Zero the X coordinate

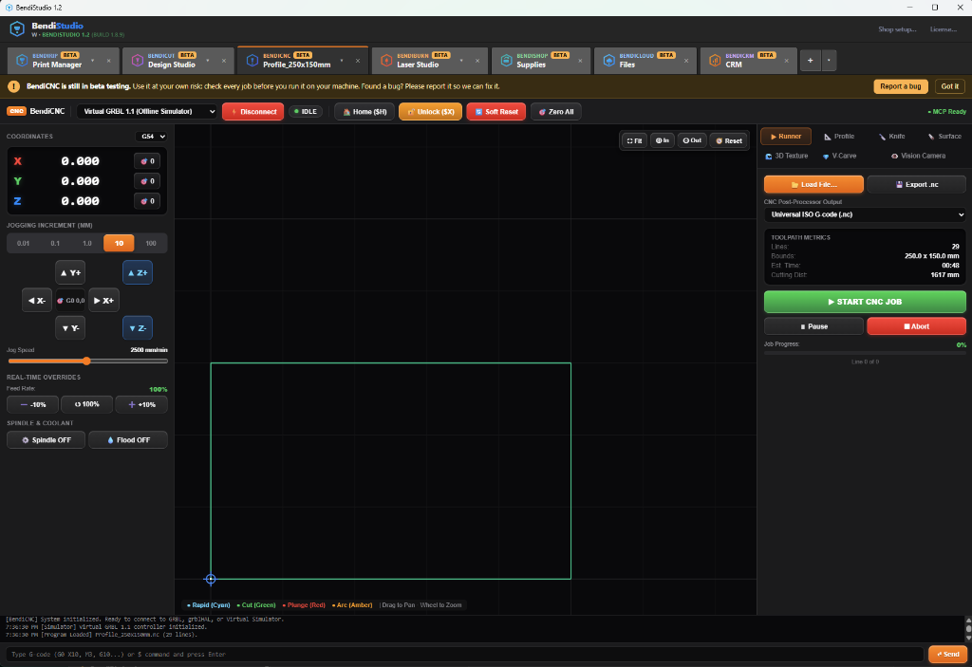(x=147, y=161)
